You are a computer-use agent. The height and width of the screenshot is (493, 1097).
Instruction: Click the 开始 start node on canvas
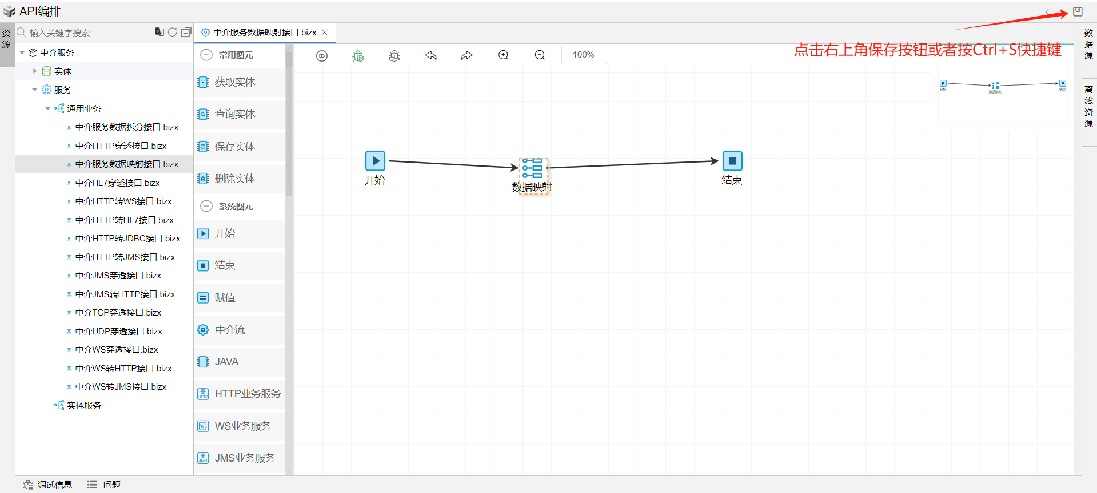[375, 161]
